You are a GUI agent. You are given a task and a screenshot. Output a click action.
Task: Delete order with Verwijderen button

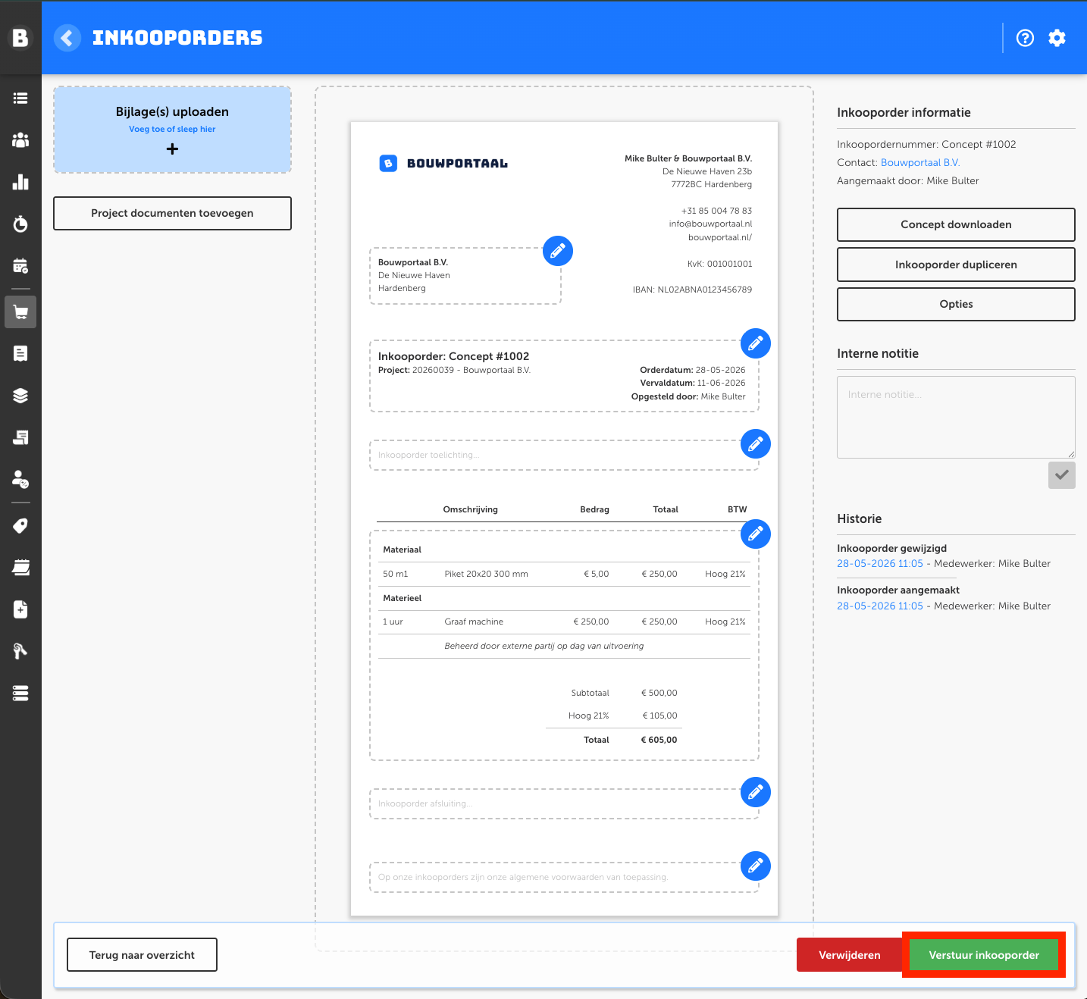click(x=850, y=955)
